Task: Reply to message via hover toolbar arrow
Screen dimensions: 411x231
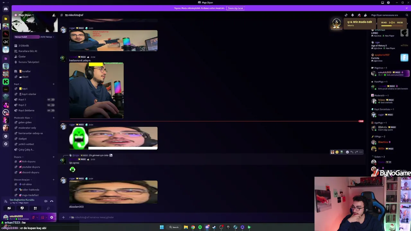Action: (352, 152)
